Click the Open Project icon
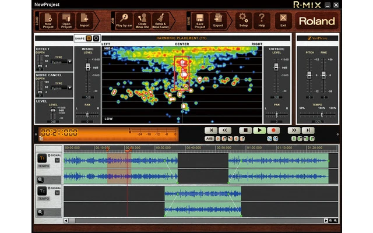 click(x=66, y=21)
